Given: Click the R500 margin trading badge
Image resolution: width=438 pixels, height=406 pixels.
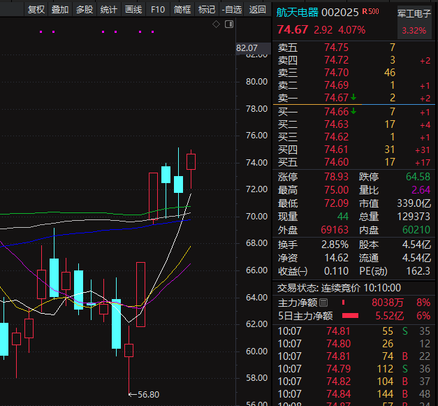Looking at the screenshot, I should [371, 11].
